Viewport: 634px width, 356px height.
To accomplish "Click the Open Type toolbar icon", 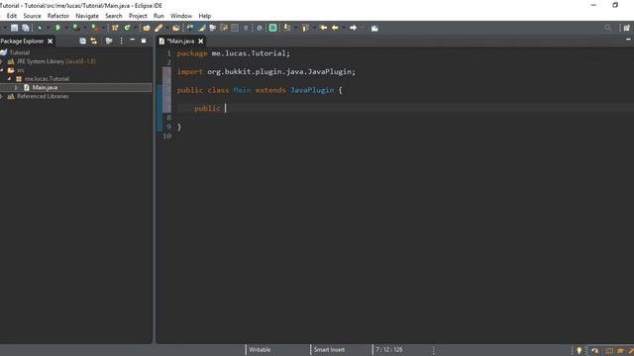I will [x=147, y=28].
